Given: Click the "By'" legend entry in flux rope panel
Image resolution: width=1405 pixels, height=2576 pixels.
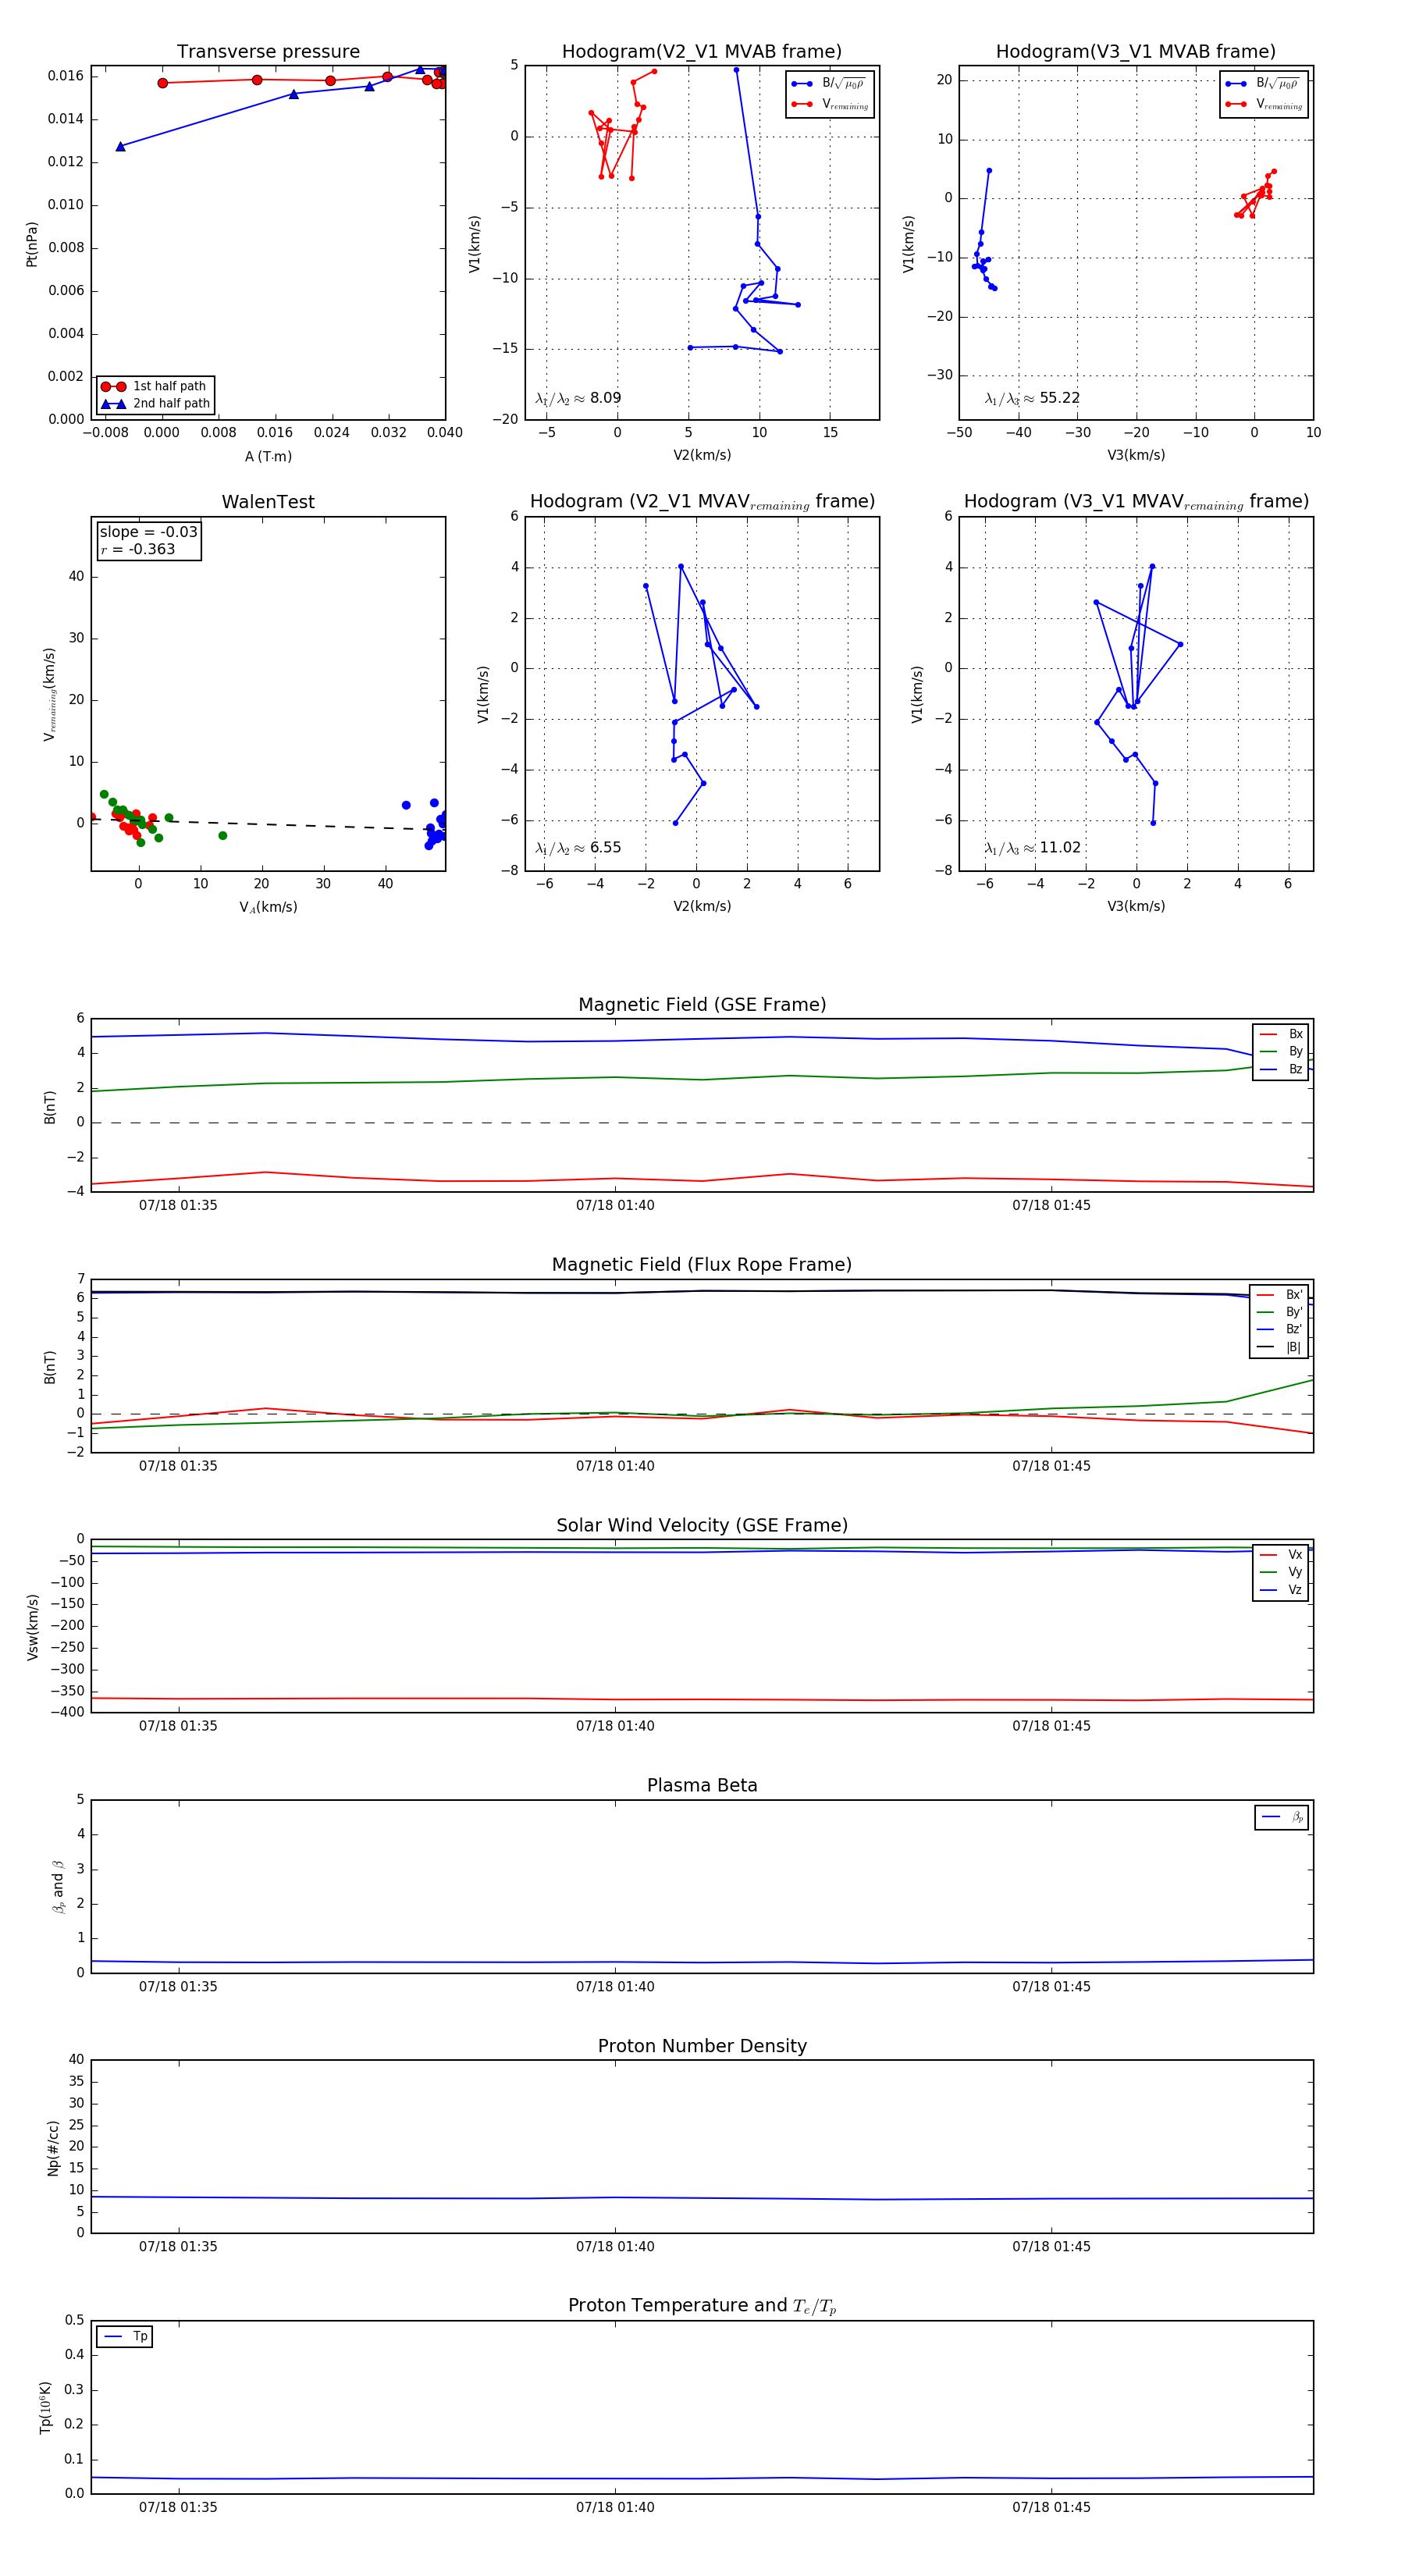Looking at the screenshot, I should tap(1279, 1312).
